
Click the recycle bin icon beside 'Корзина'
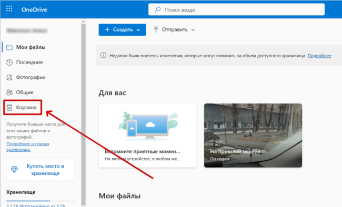coord(9,107)
